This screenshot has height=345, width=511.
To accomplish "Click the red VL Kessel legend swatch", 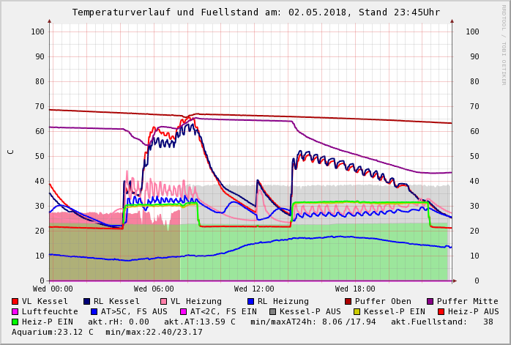I will [15, 301].
